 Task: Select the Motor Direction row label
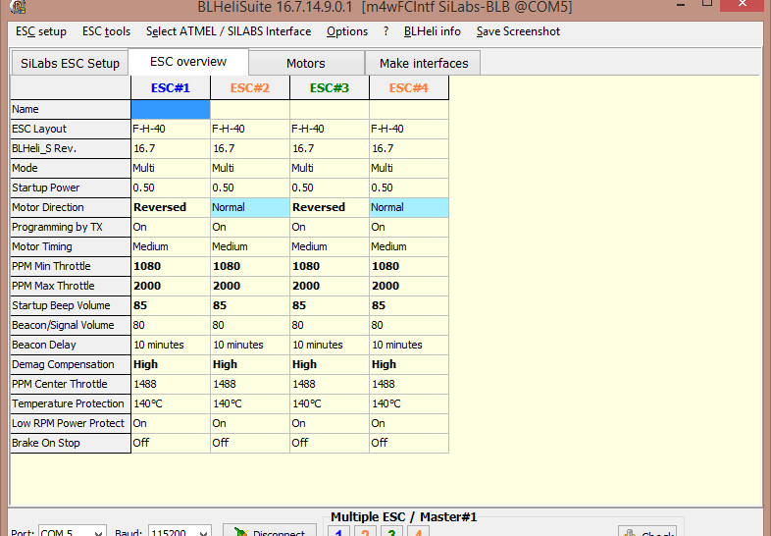pos(71,207)
